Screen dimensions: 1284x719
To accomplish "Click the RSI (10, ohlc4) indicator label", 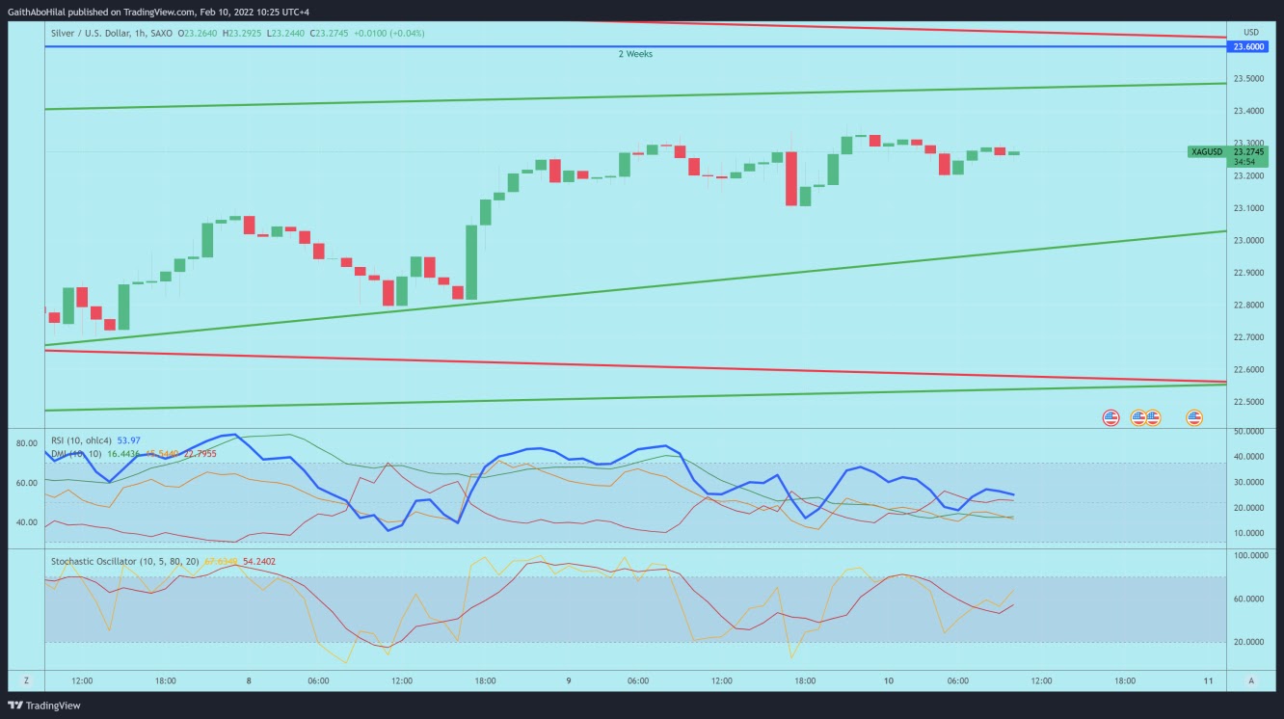I will tap(79, 440).
